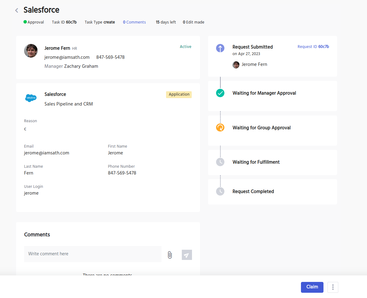Click the Request Completed clock icon
The image size is (367, 298).
[220, 191]
